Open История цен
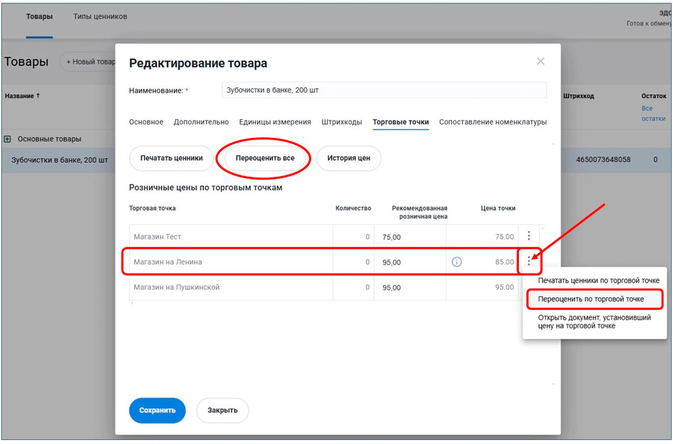This screenshot has width=673, height=444. [349, 158]
